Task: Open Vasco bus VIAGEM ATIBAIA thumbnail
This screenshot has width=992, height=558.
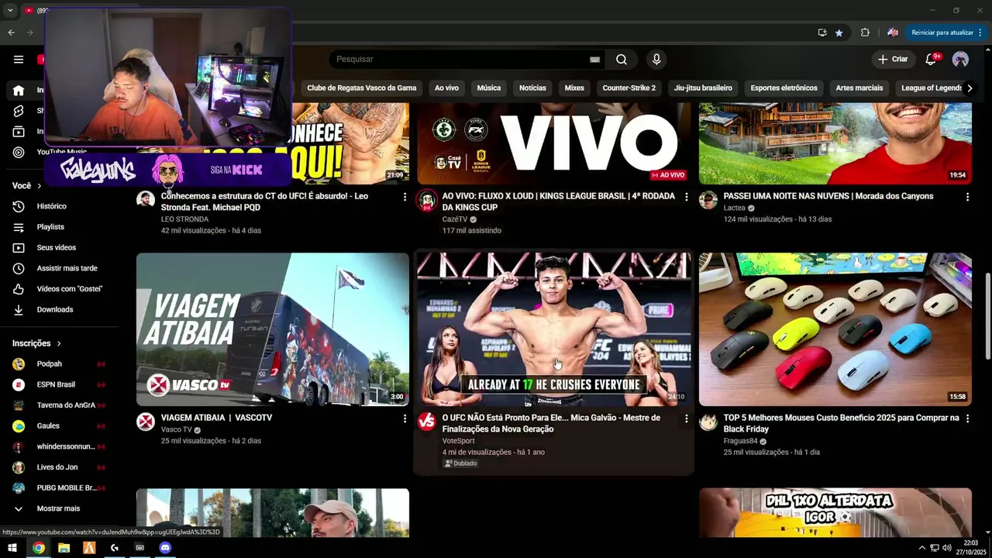Action: (x=273, y=329)
